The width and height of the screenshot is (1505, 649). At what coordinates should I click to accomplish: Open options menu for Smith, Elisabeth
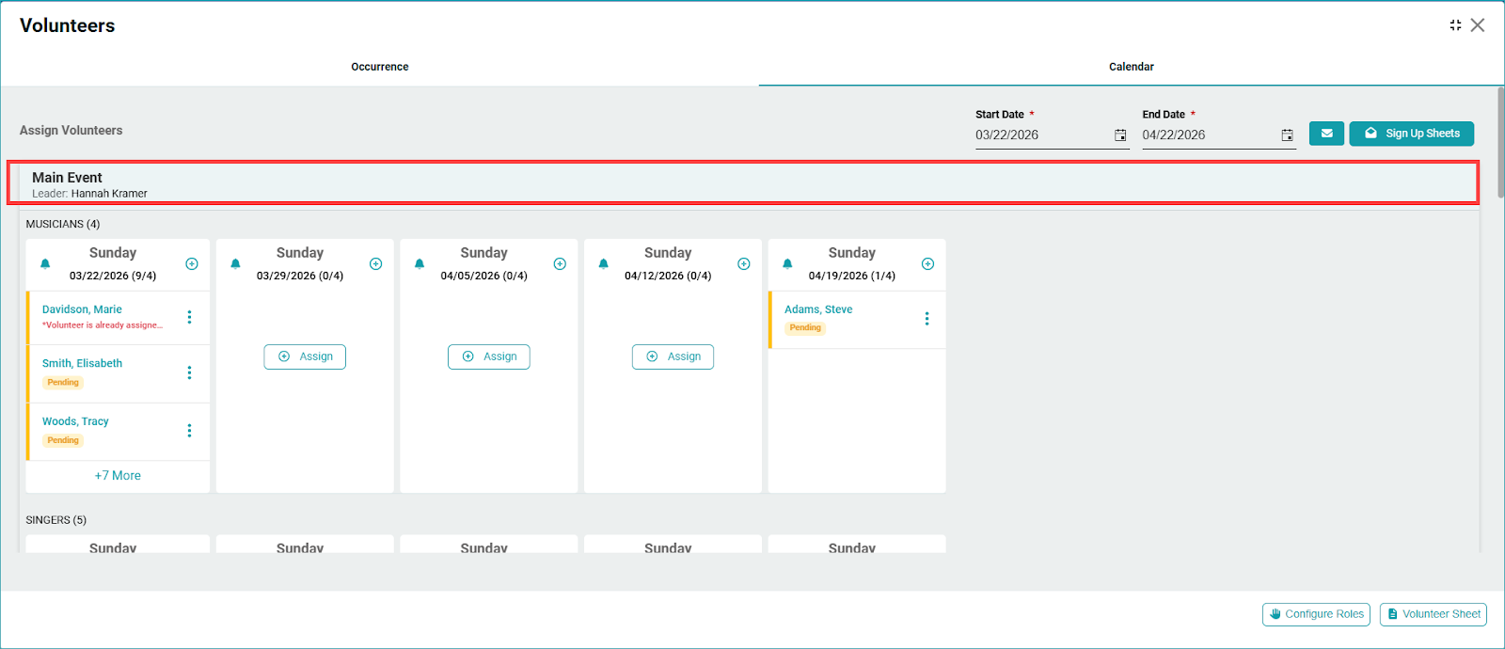pyautogui.click(x=189, y=372)
